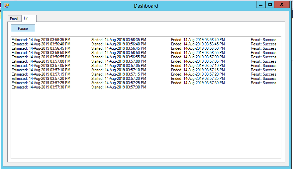The height and width of the screenshot is (170, 293).
Task: Click Result: Success in the 03:57:25 Estimated row
Action: coord(263,83)
